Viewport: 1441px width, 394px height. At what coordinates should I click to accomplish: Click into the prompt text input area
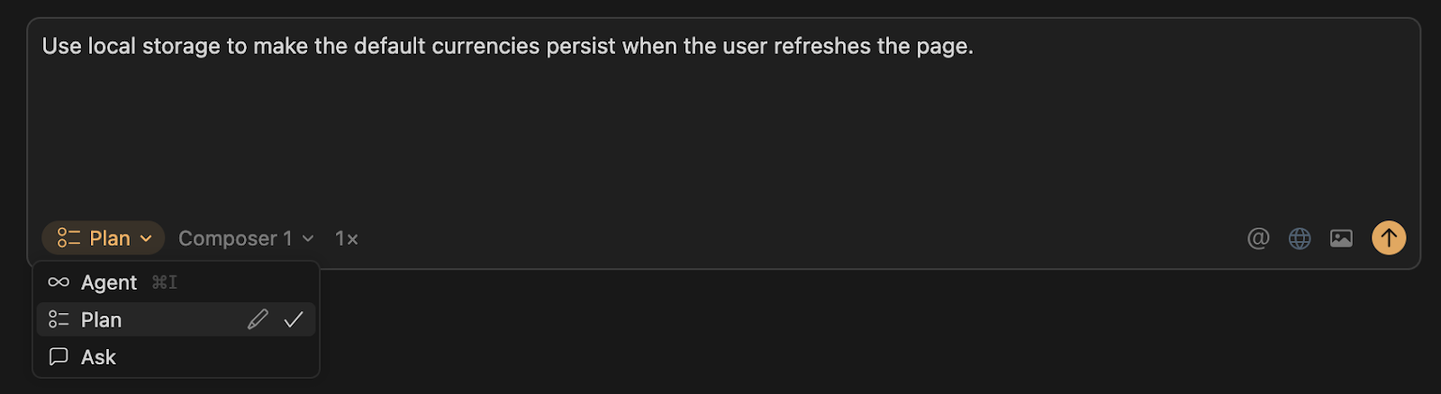(x=720, y=117)
